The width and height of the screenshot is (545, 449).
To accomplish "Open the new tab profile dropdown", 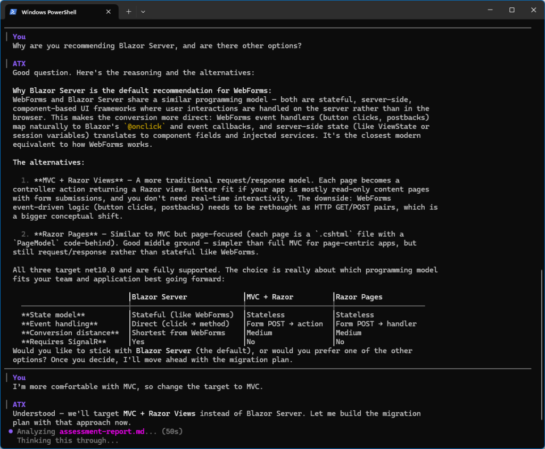I will pos(143,12).
